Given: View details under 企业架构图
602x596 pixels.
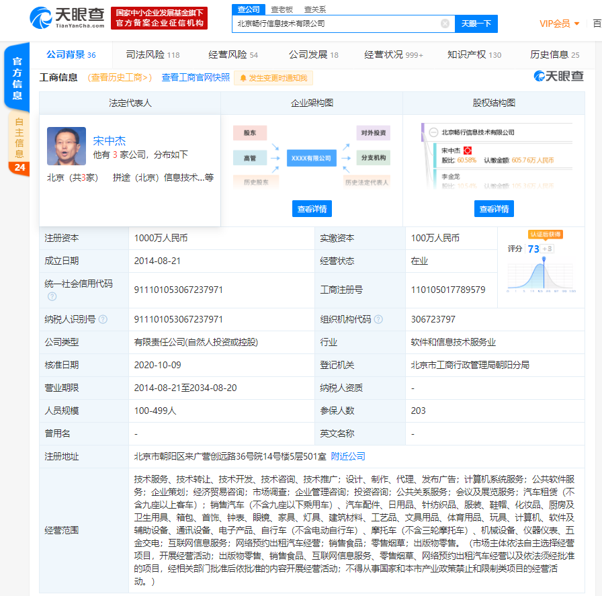Looking at the screenshot, I should tap(312, 209).
